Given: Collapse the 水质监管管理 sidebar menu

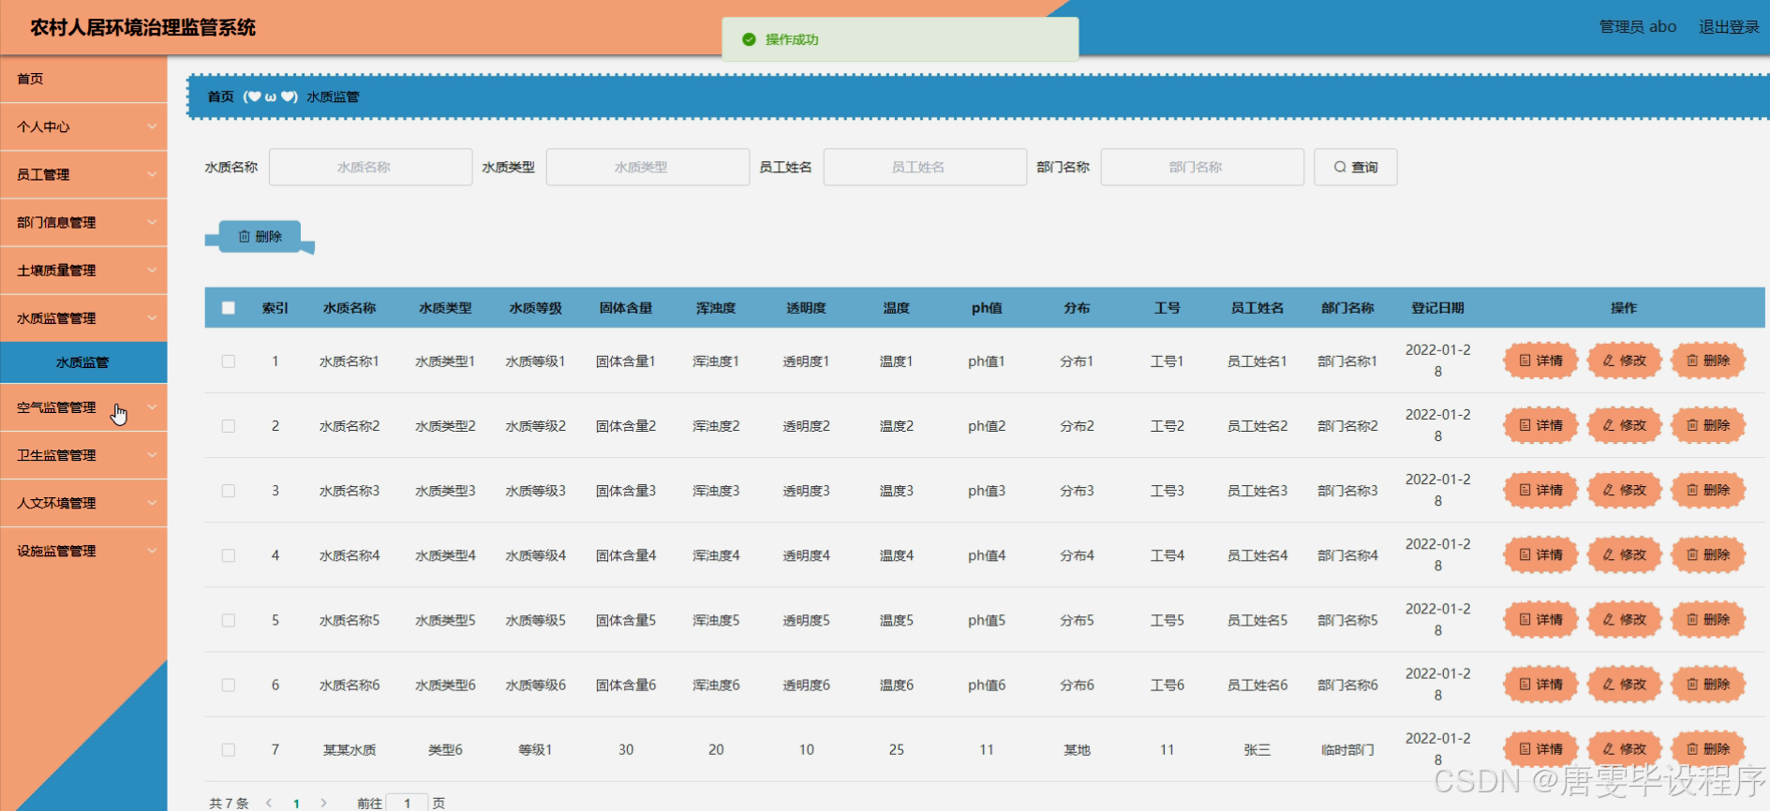Looking at the screenshot, I should (83, 317).
